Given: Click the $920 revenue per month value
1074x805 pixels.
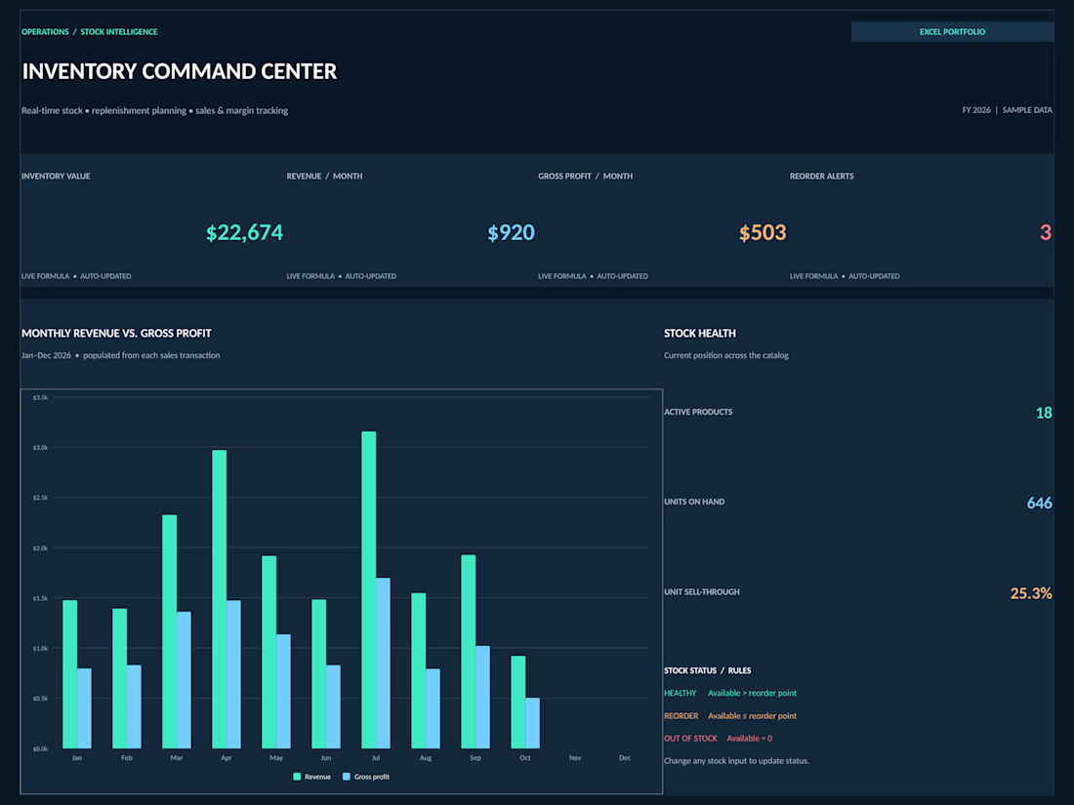Looking at the screenshot, I should coord(511,233).
